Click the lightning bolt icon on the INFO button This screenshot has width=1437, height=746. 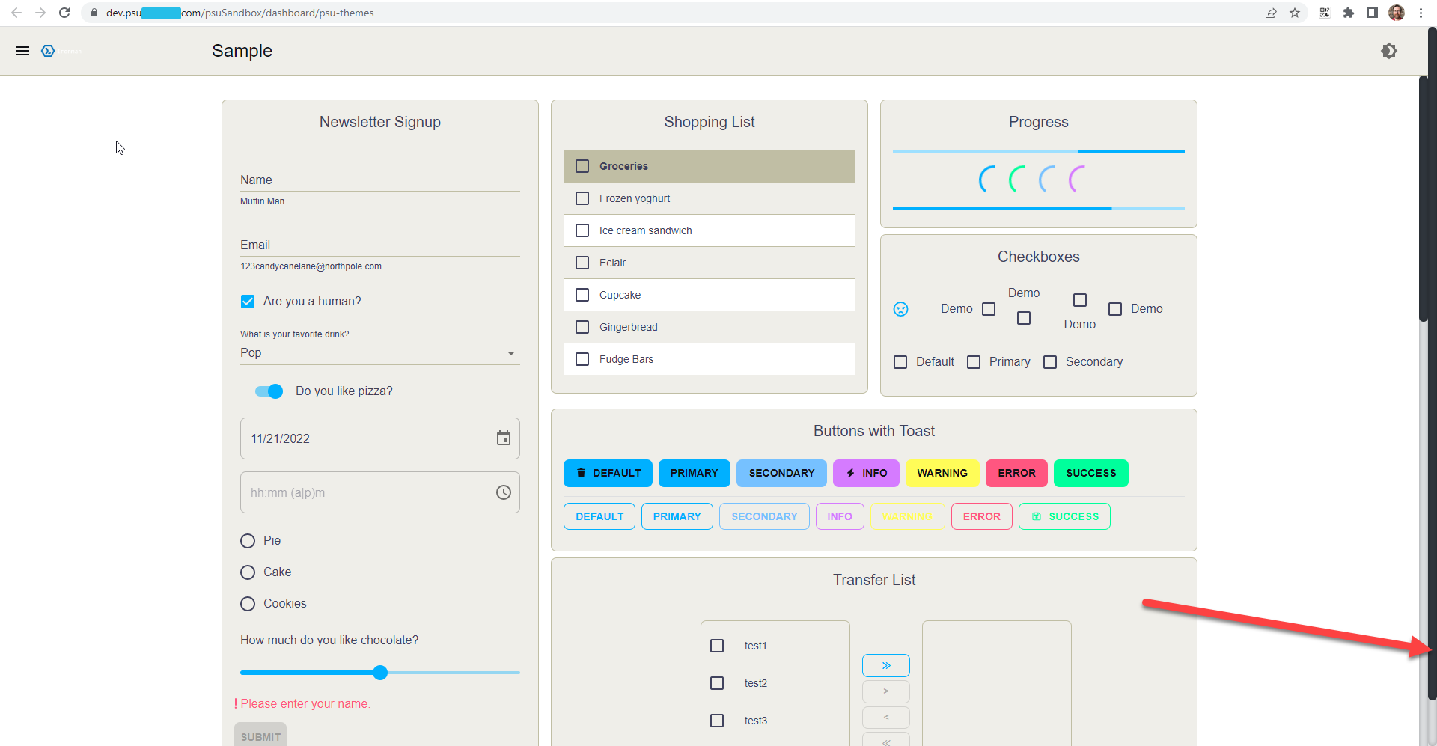(x=849, y=473)
